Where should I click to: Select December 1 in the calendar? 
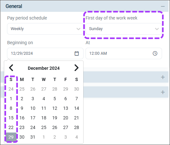(11, 99)
